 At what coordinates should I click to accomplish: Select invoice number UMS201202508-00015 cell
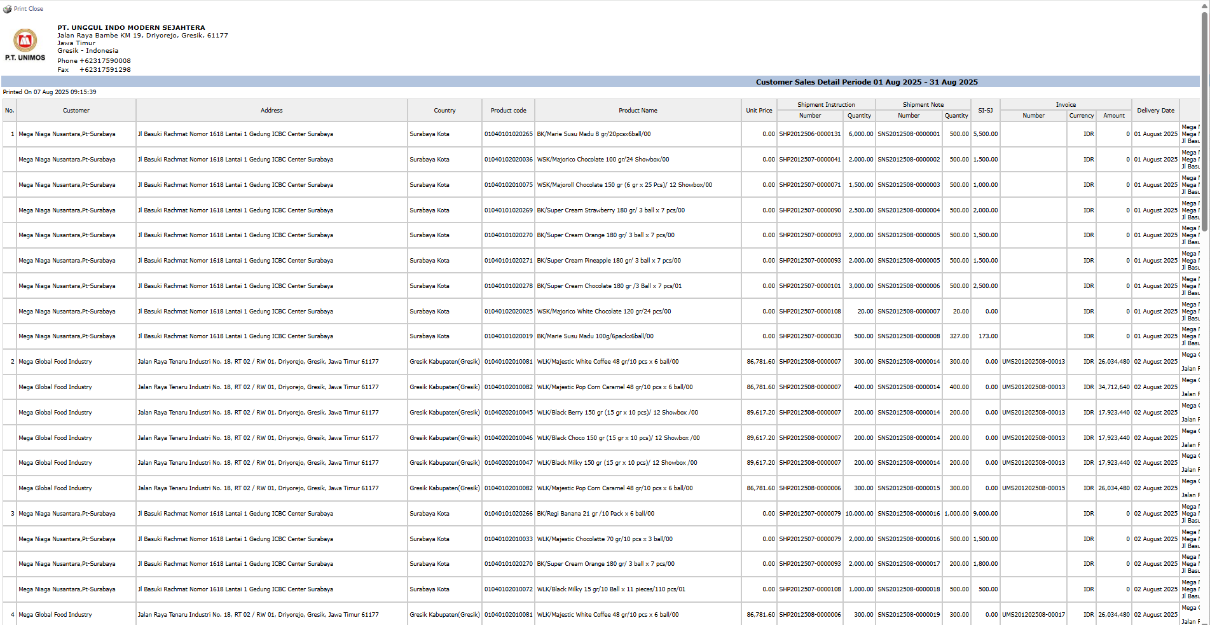pyautogui.click(x=1033, y=488)
